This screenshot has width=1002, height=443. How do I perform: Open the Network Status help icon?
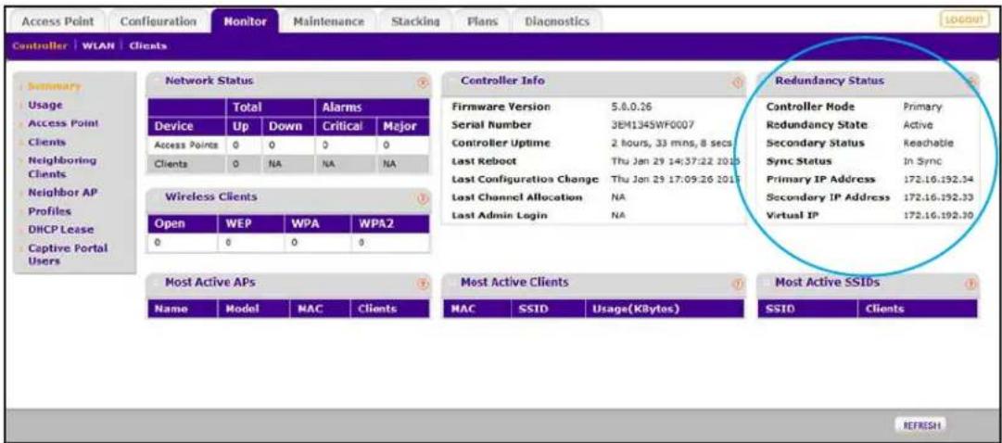point(422,82)
